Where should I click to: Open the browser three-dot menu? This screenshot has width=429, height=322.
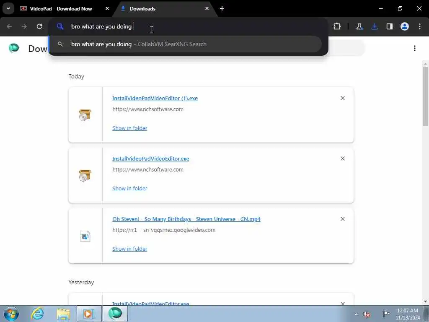(420, 26)
